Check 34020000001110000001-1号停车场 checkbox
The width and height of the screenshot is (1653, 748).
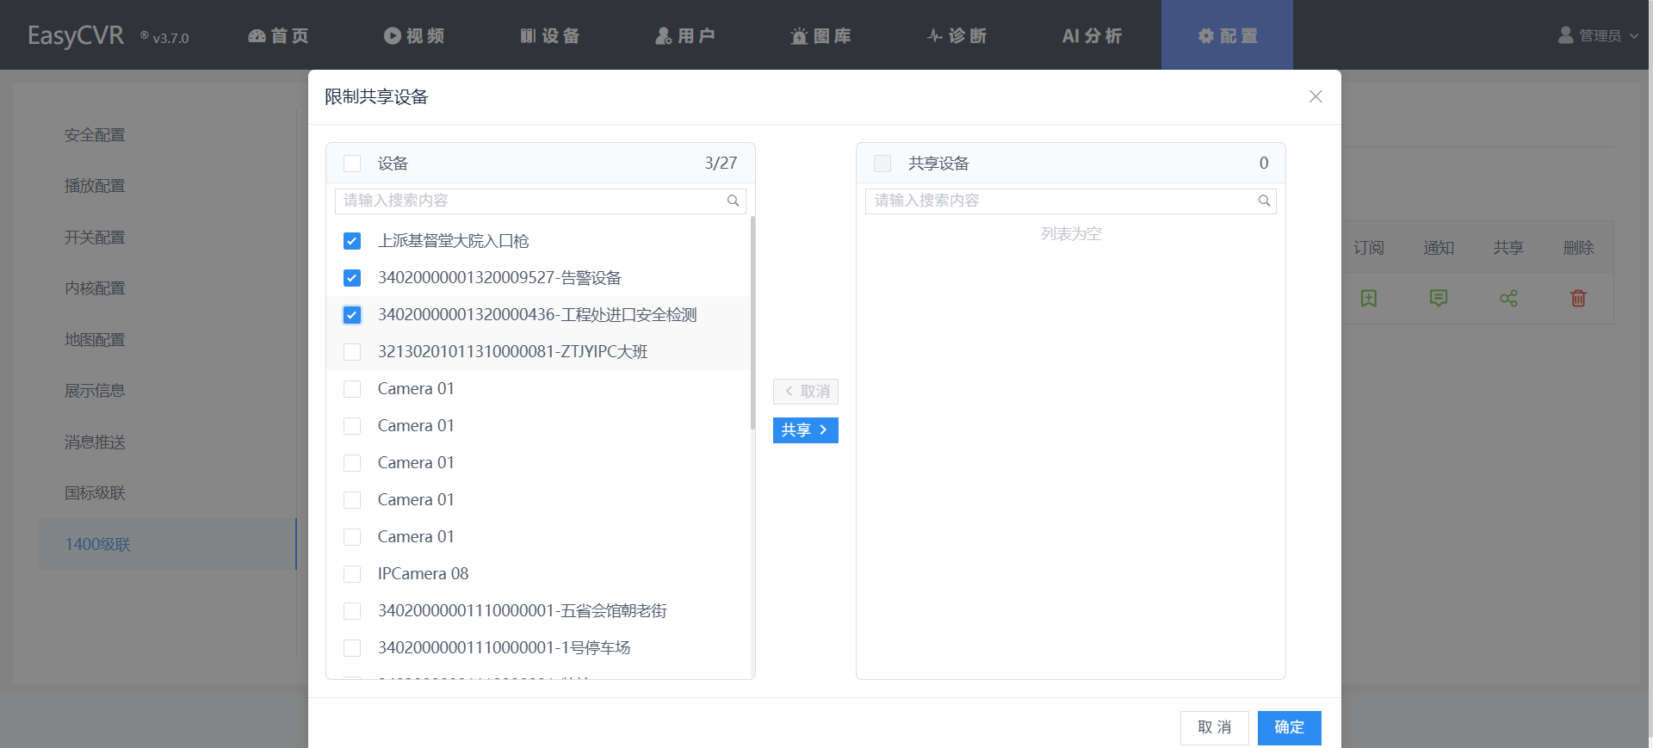[x=352, y=648]
